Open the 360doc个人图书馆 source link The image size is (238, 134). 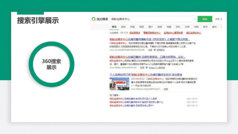coord(156,68)
